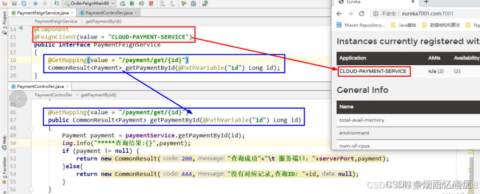
Task: Run with coverage icon
Action: point(141,4)
